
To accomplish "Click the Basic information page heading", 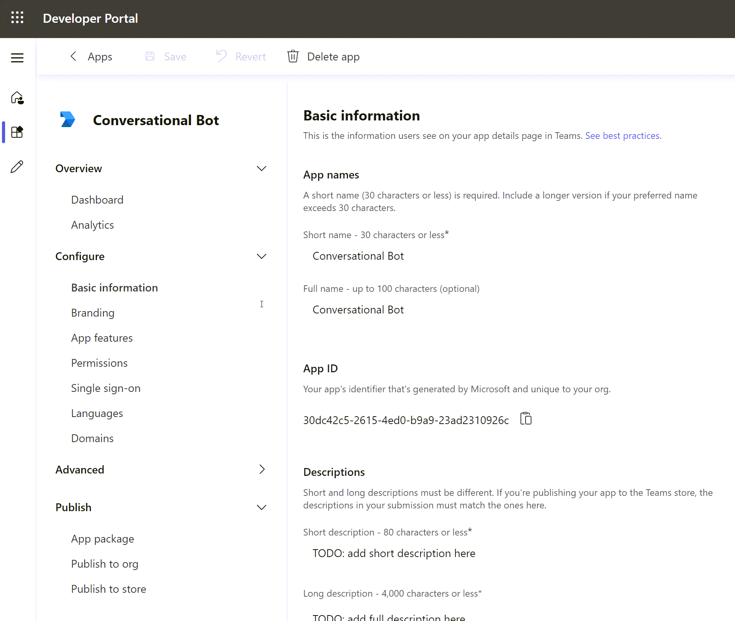I will point(362,116).
